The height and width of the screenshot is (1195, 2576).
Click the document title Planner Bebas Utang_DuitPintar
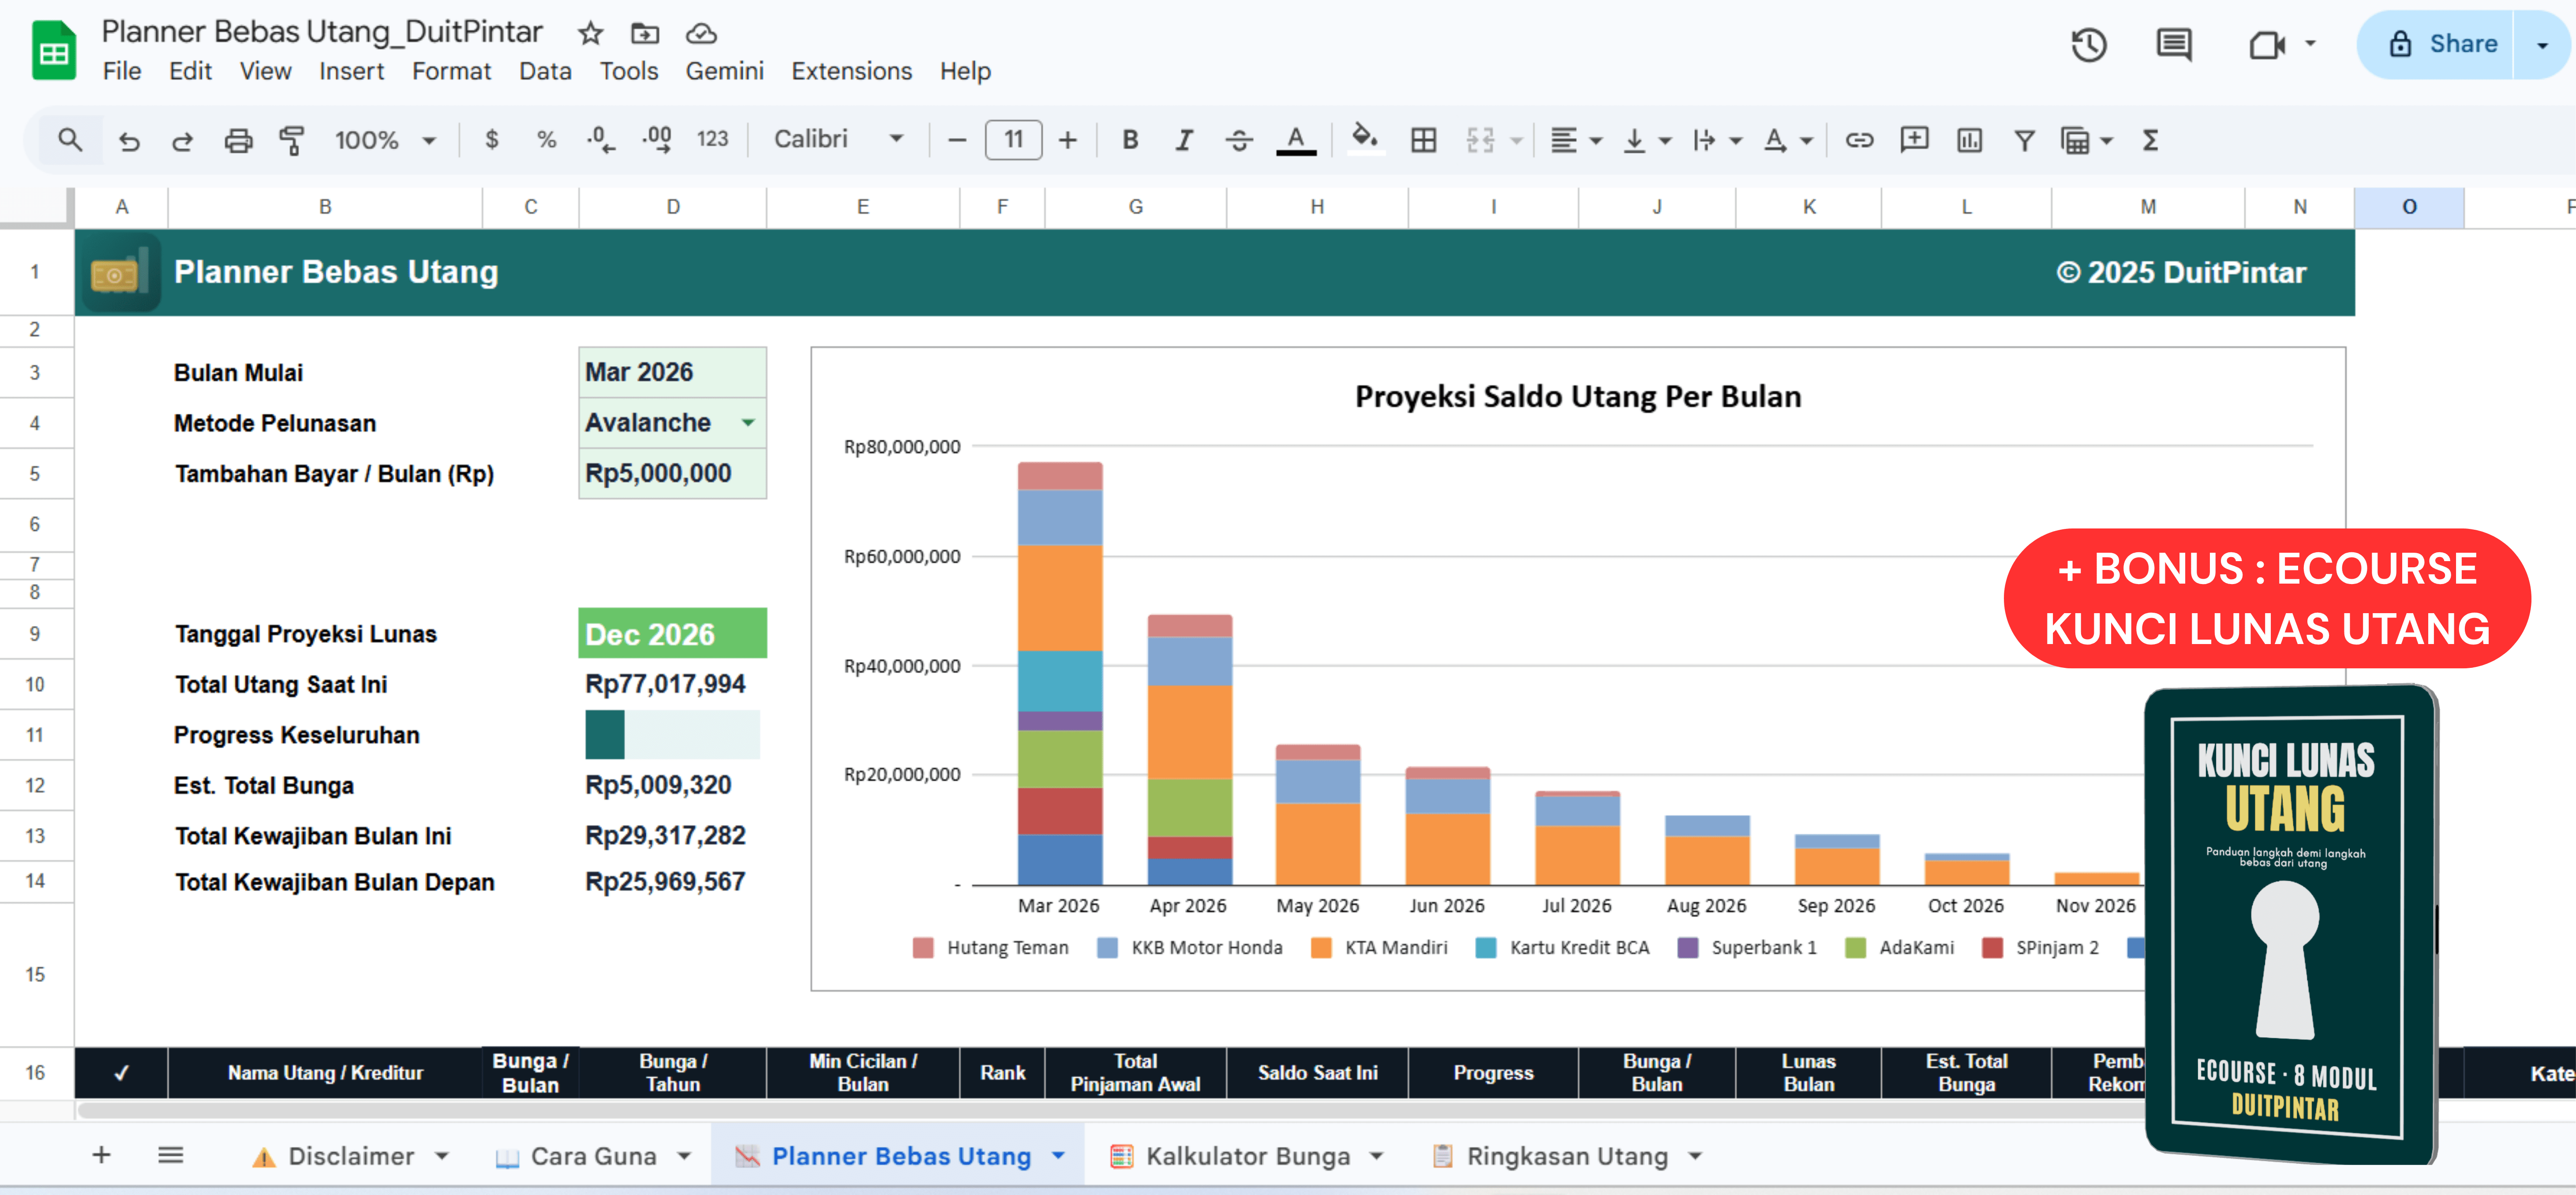pyautogui.click(x=322, y=32)
